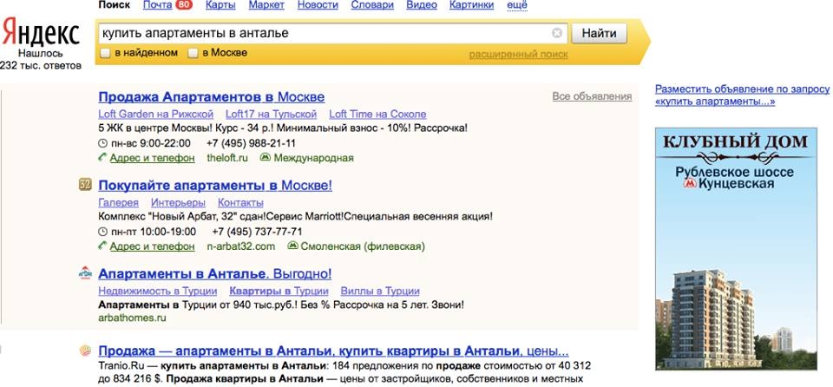The height and width of the screenshot is (387, 833).
Task: Click the Tranio.Ru result favicon
Action: 85,351
